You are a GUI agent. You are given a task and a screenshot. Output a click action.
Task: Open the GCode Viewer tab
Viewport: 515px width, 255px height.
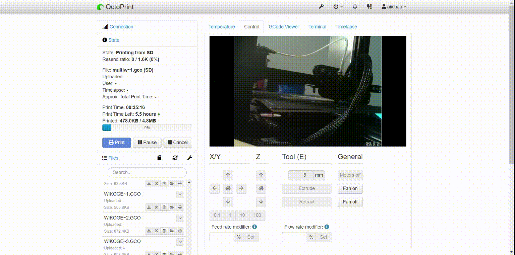tap(284, 27)
